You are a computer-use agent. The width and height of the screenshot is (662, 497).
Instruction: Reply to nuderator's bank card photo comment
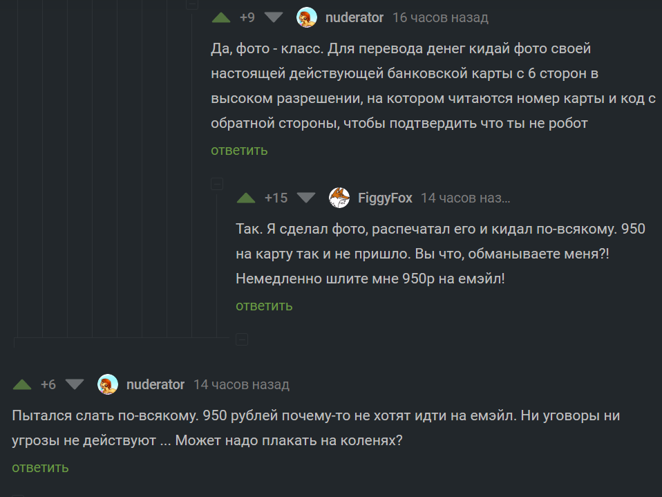(x=239, y=150)
